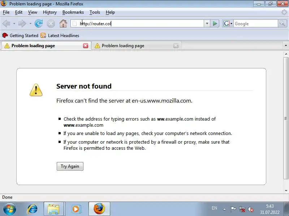289x216 pixels.
Task: Click the Server not found heading
Action: 84,86
